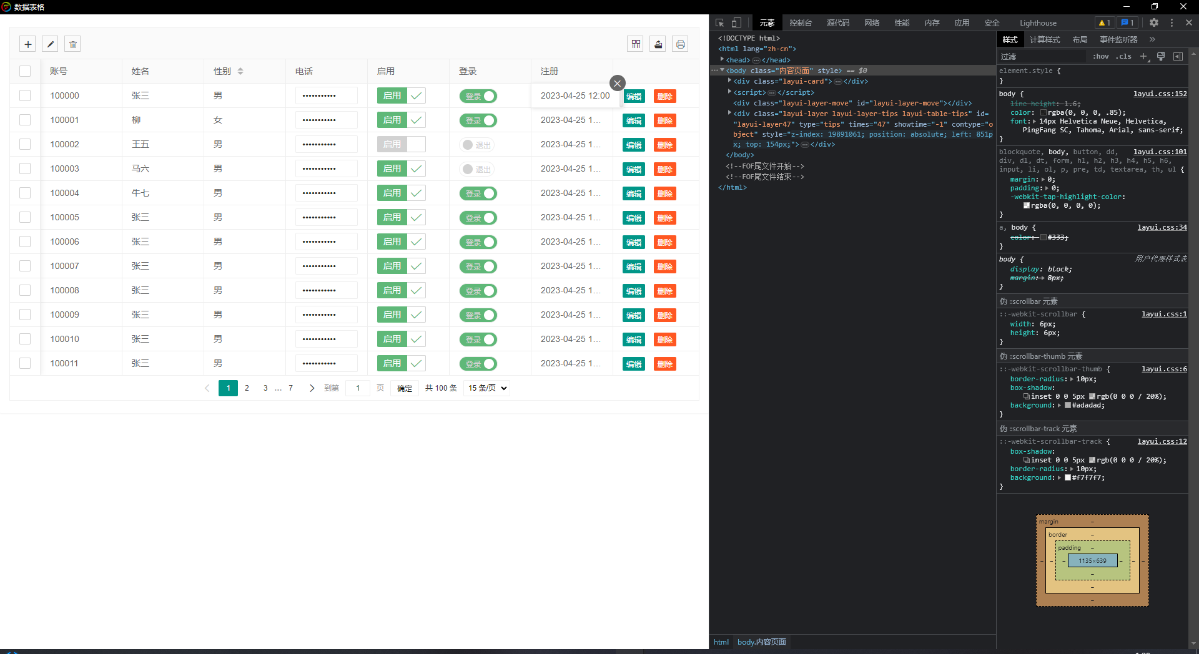Open the 15 条/页 page size dropdown
Viewport: 1199px width, 654px height.
click(x=487, y=388)
